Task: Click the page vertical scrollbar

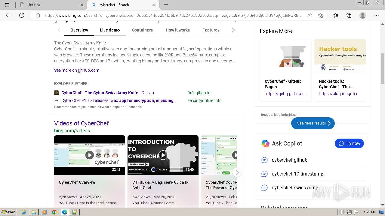Action: pos(383,69)
